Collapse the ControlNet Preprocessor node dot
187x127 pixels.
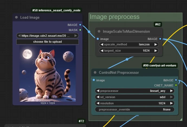95,72
